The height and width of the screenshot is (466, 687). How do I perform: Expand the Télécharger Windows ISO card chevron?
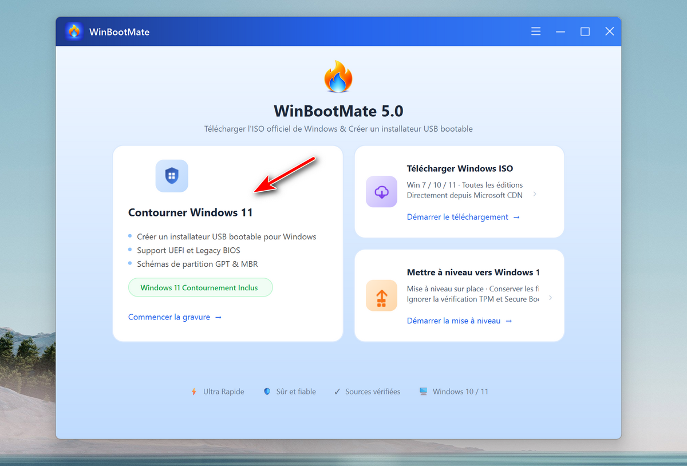(x=534, y=194)
